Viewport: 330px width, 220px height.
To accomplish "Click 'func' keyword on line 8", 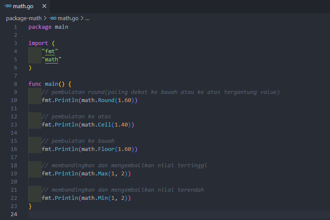I will pos(35,84).
